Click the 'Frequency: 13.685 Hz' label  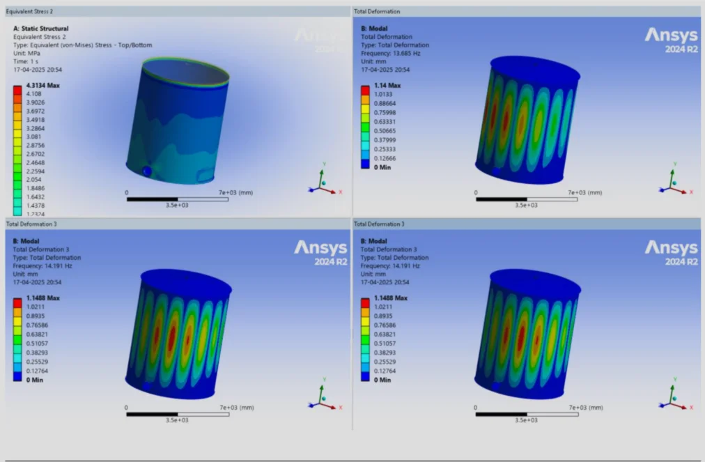391,53
